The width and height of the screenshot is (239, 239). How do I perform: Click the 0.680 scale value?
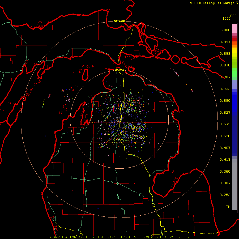coord(225,101)
